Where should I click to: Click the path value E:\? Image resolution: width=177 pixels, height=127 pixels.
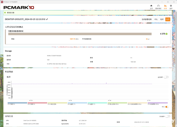pos(131,58)
